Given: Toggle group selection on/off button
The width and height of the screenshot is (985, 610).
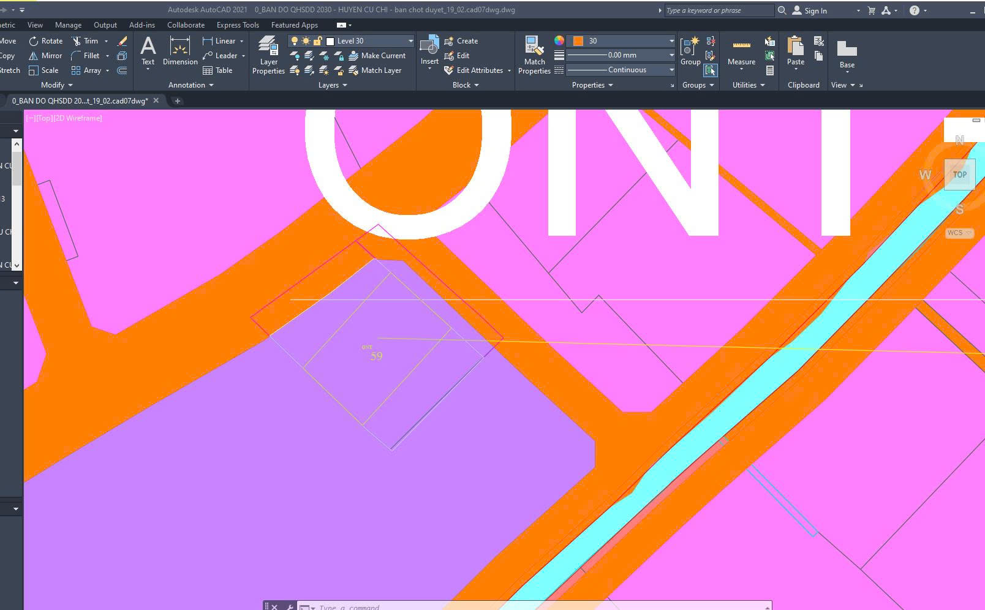Looking at the screenshot, I should (710, 70).
